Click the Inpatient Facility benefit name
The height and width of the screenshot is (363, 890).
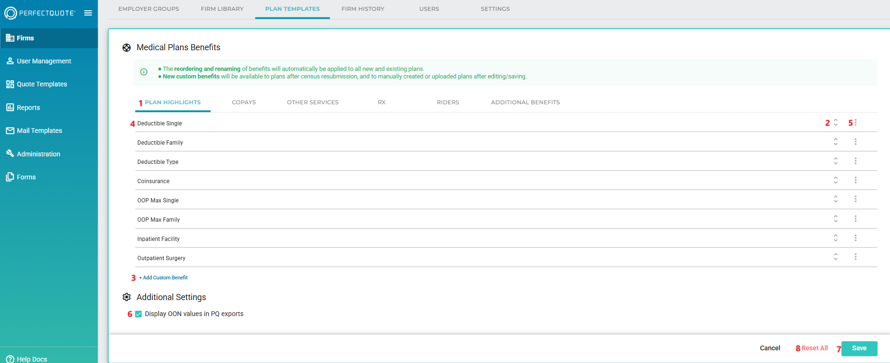click(158, 239)
